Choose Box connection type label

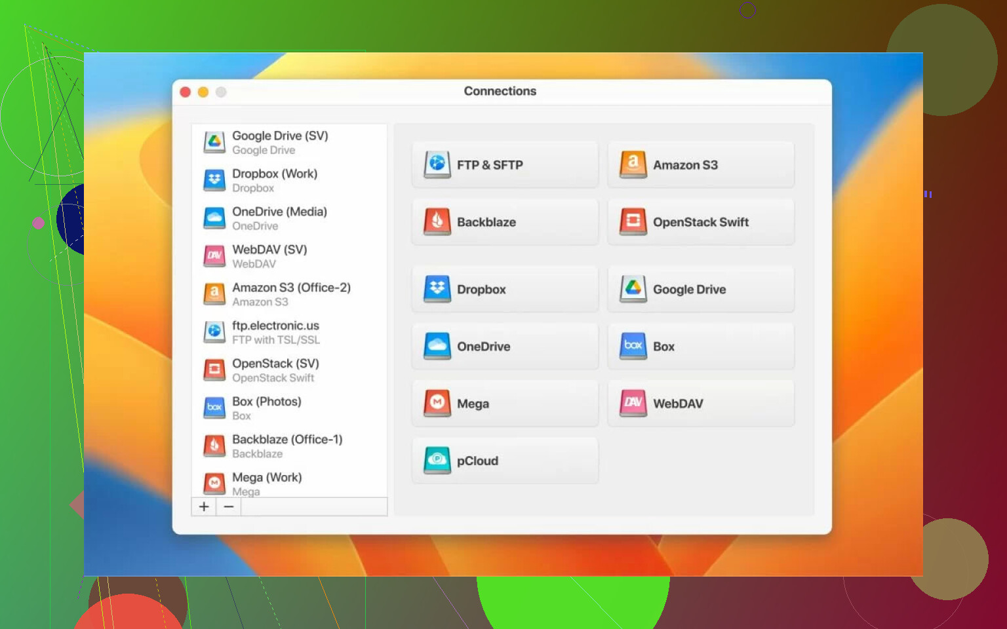tap(663, 347)
